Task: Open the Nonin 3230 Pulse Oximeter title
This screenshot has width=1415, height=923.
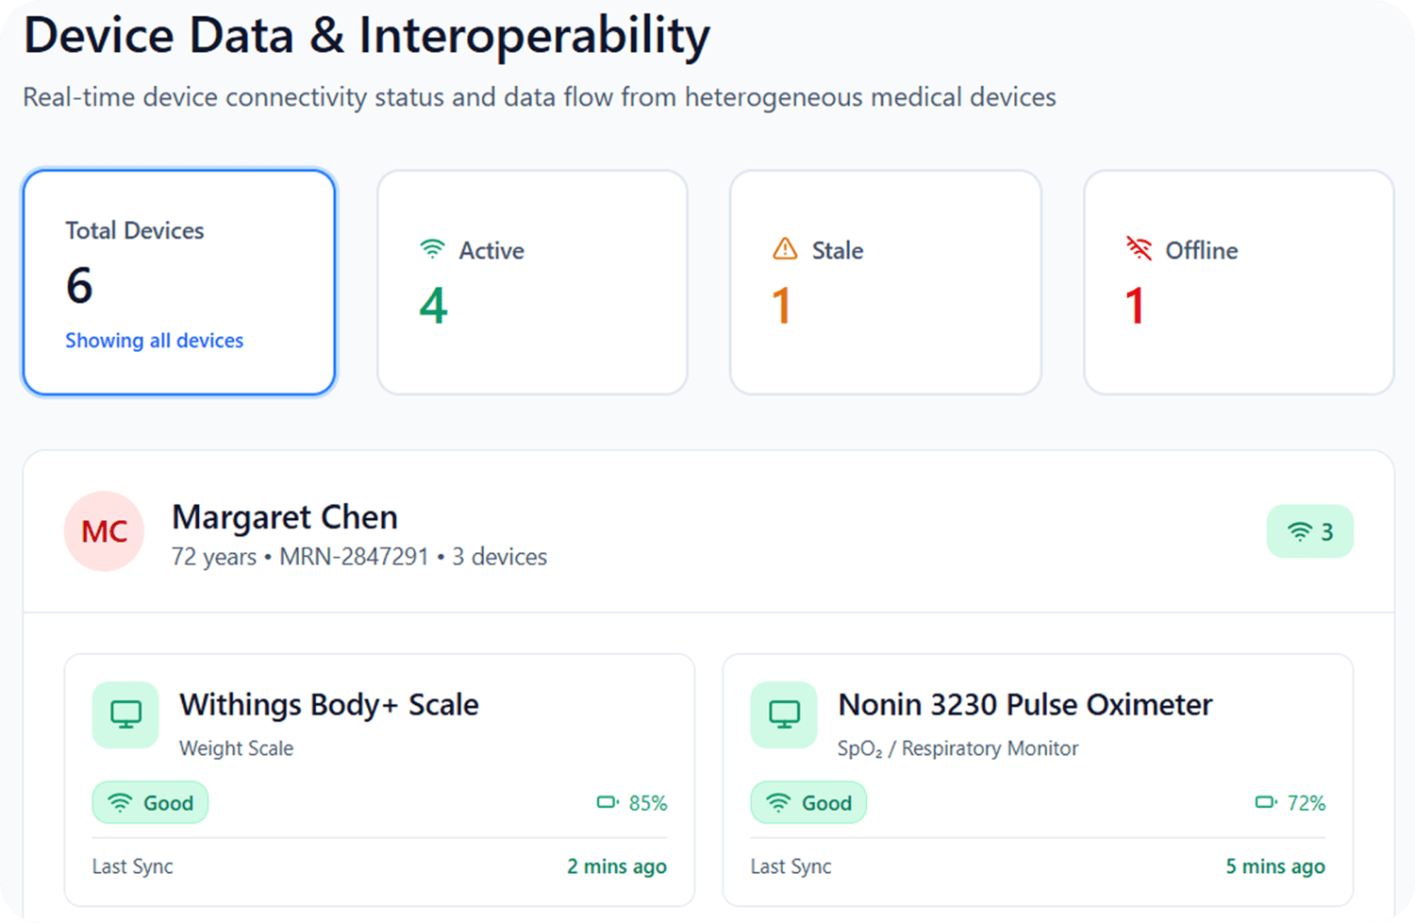Action: pos(1025,705)
